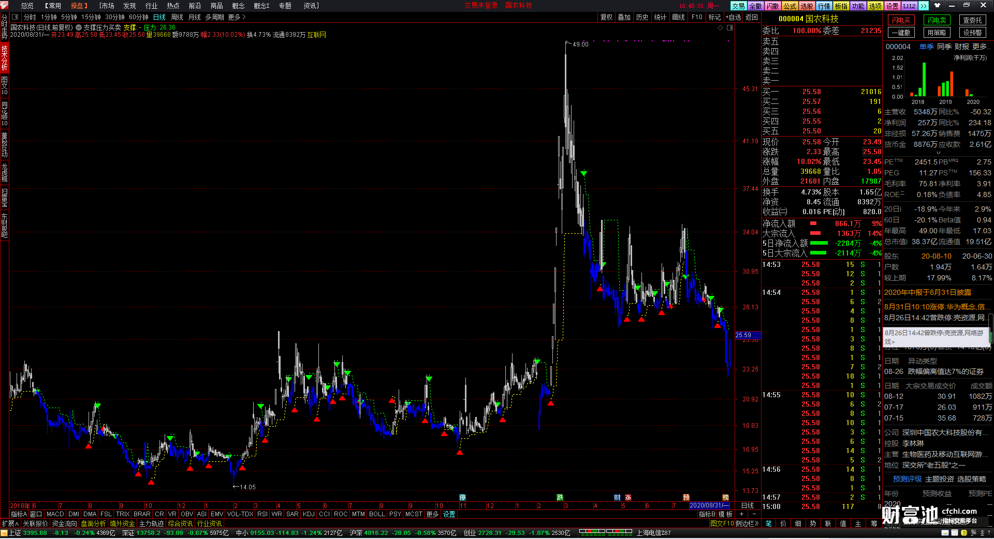Click the plus zoom-in button
The image size is (994, 539).
coord(741,514)
